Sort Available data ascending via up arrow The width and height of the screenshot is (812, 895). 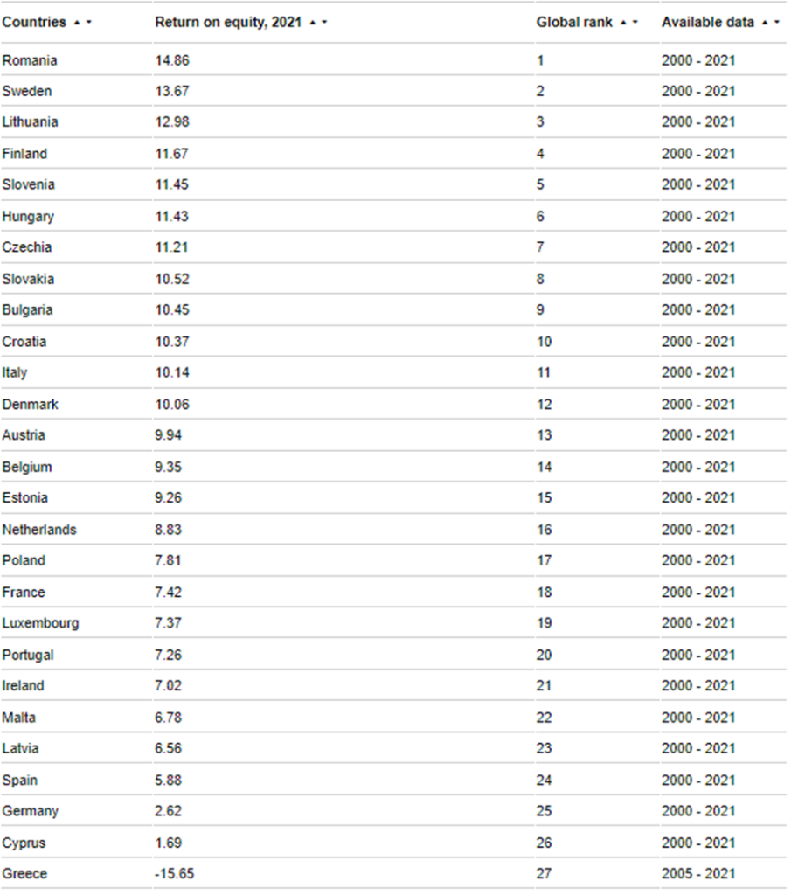(765, 23)
